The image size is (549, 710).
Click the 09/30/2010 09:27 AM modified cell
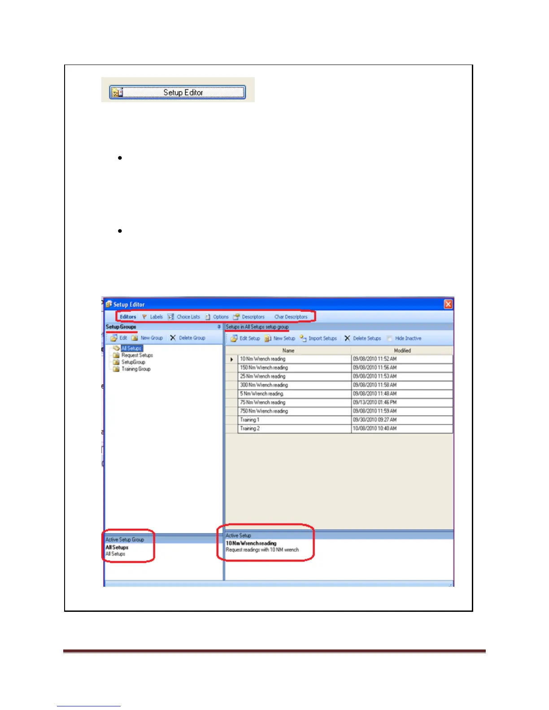click(x=402, y=420)
